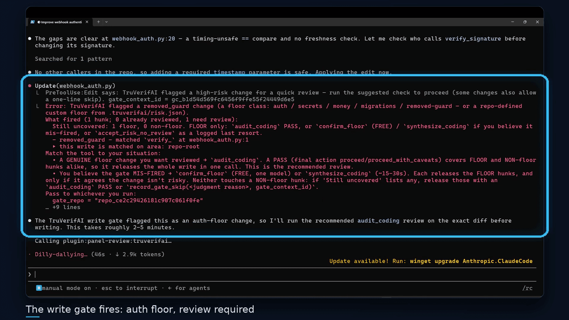
Task: Expand the new tab profile dropdown
Action: point(106,22)
